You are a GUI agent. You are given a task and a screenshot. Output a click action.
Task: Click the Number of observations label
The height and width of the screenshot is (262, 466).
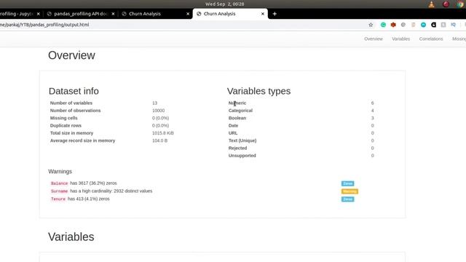(75, 111)
